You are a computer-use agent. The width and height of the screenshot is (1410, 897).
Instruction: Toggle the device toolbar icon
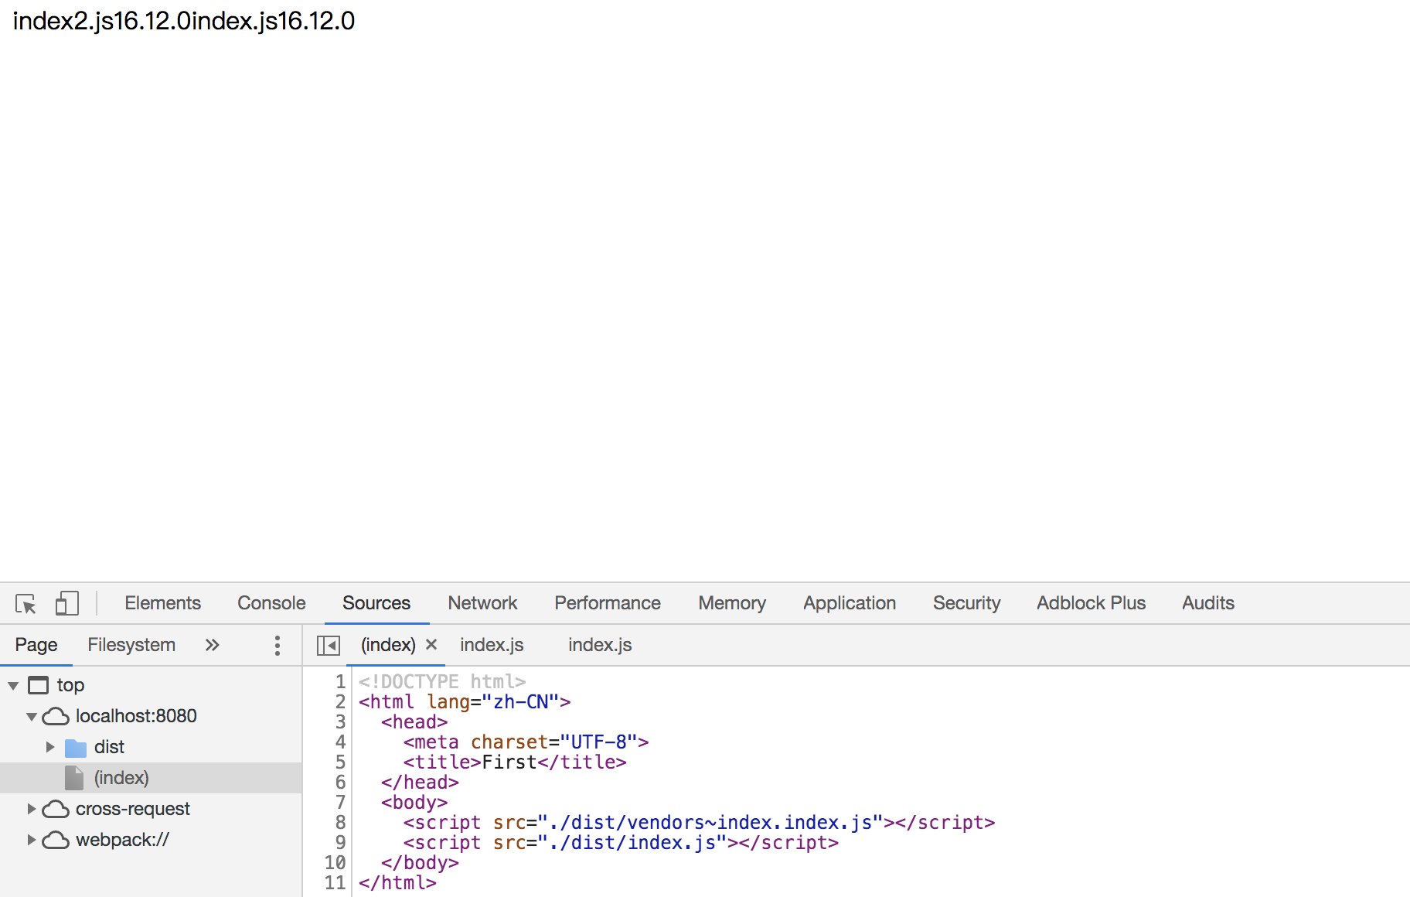click(x=67, y=603)
